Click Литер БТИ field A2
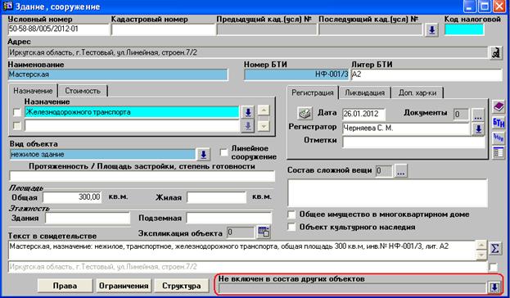 [x=427, y=74]
